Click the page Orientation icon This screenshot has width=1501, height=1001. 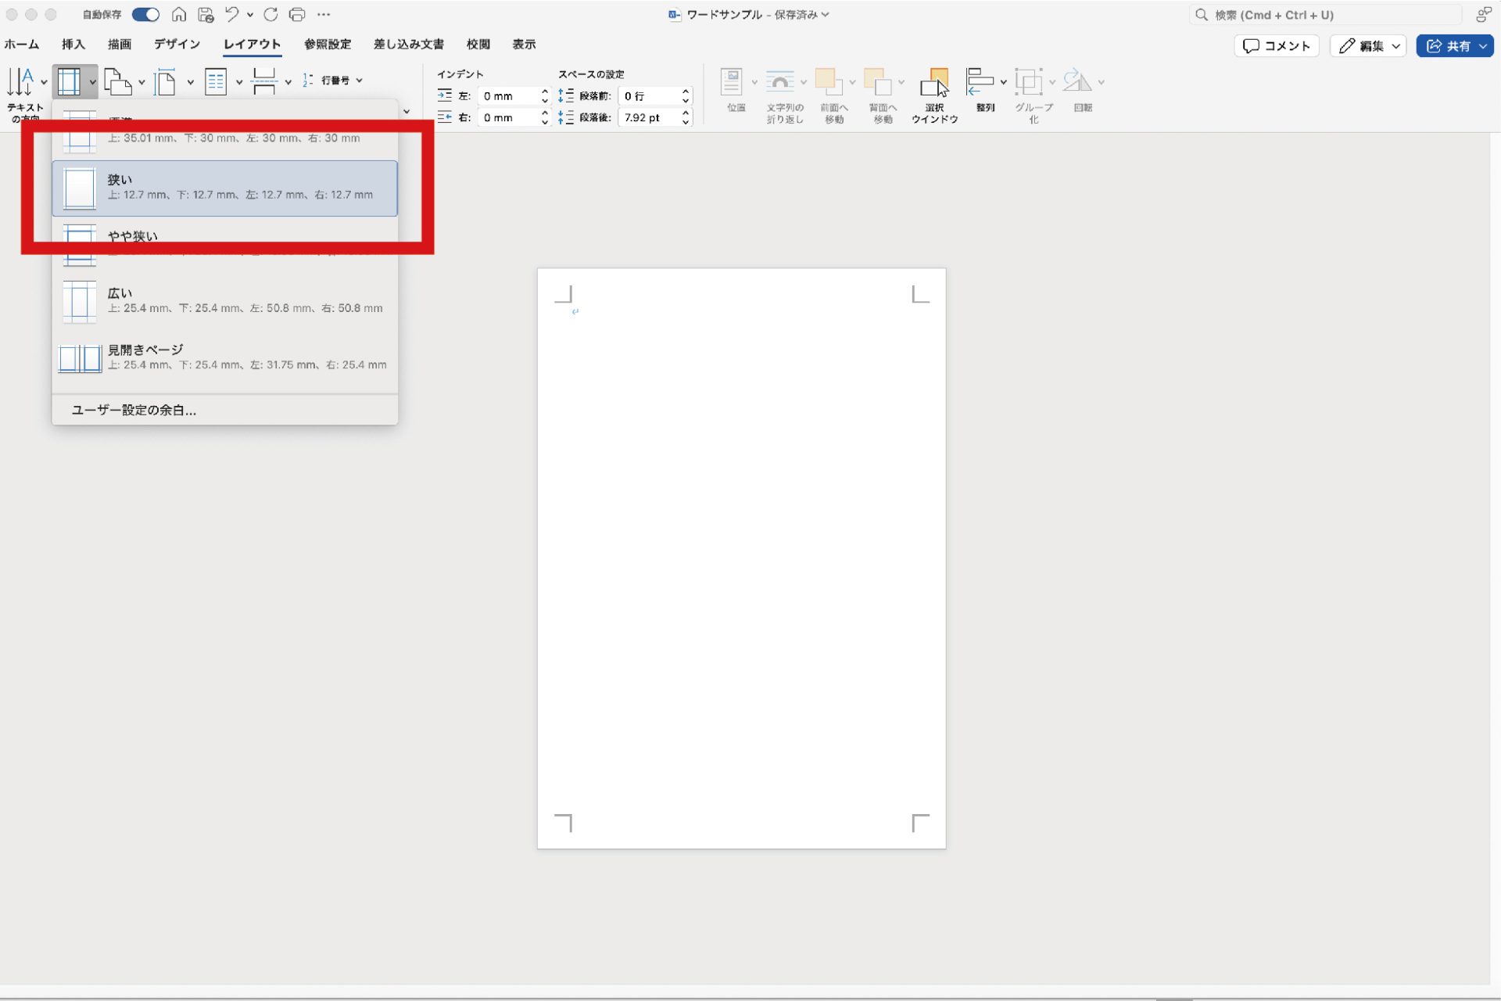[x=116, y=81]
